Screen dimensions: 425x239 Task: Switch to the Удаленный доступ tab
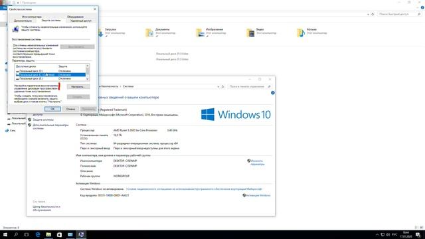pyautogui.click(x=81, y=21)
